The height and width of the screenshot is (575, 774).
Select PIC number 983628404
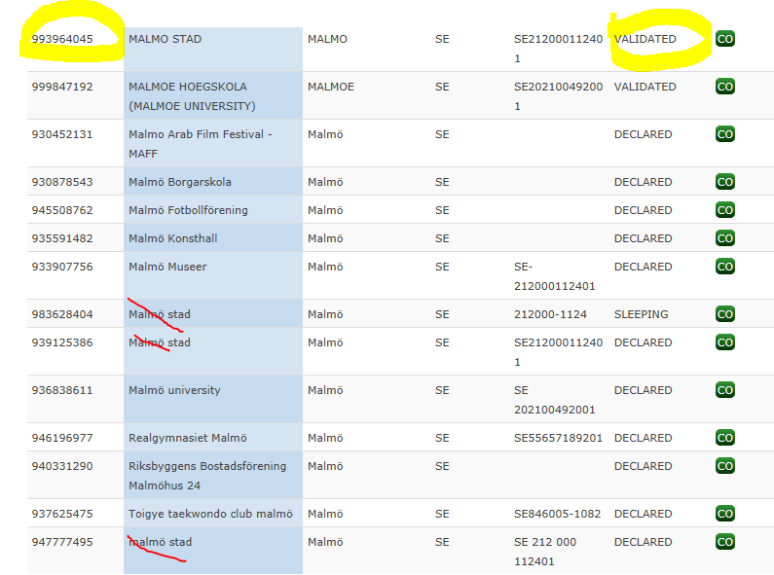pos(62,314)
